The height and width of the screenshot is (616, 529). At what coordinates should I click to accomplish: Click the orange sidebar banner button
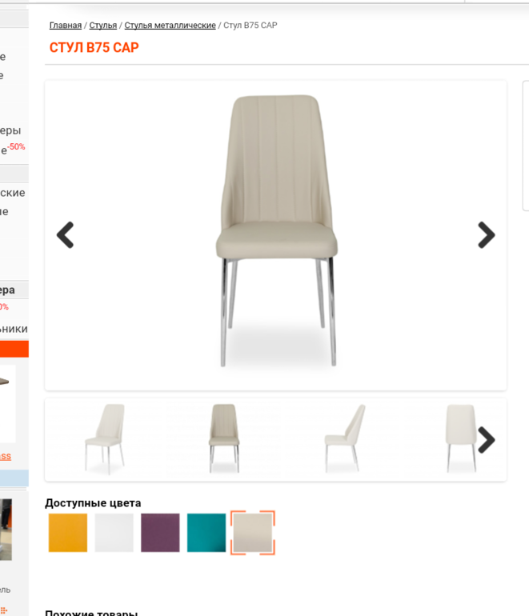pos(14,349)
